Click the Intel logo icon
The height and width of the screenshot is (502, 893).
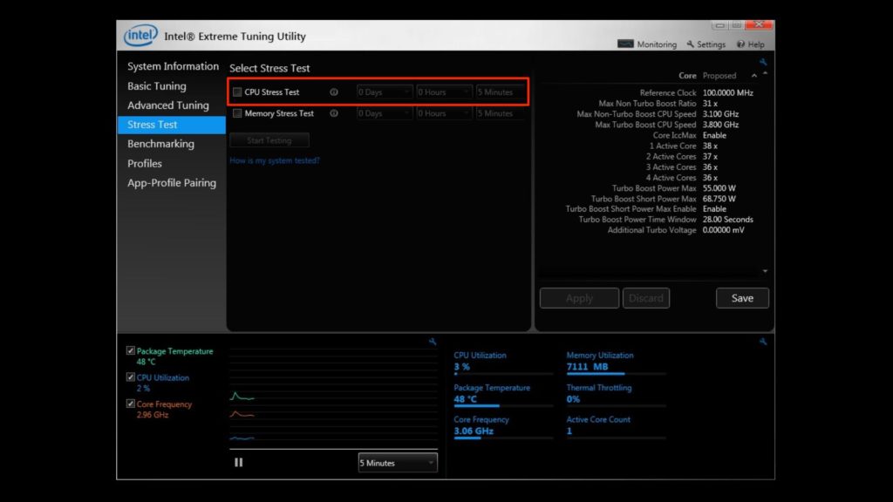click(x=140, y=35)
